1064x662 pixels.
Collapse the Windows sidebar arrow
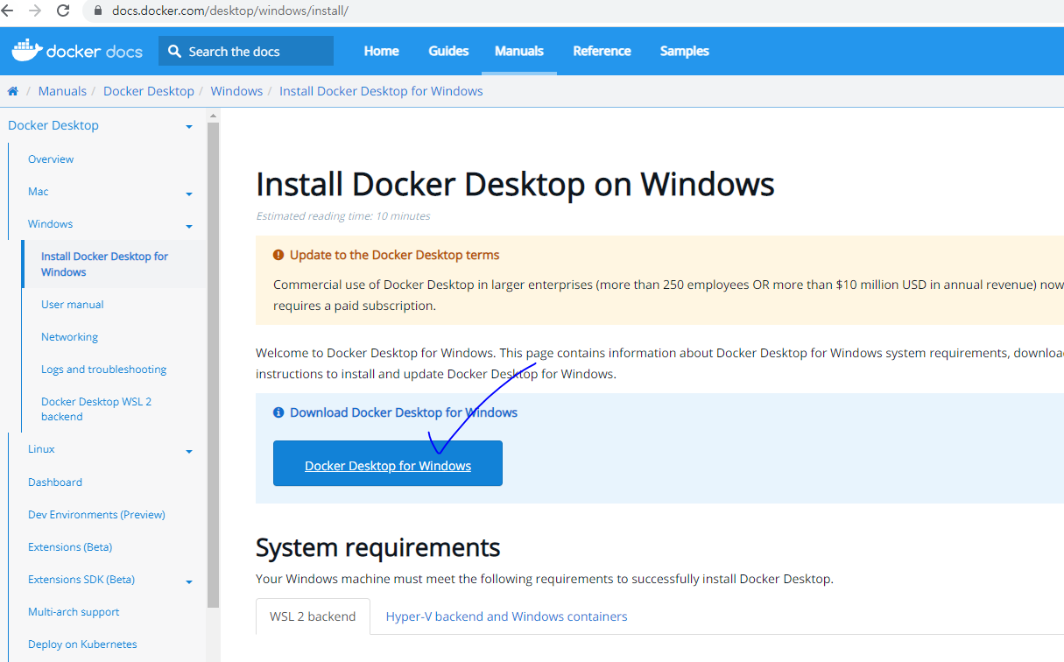(x=189, y=226)
